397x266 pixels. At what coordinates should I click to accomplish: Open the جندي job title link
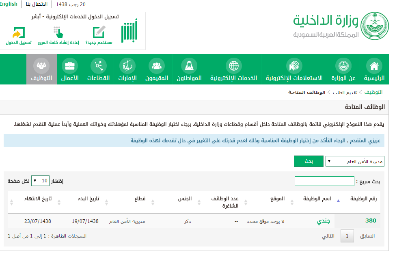point(324,221)
